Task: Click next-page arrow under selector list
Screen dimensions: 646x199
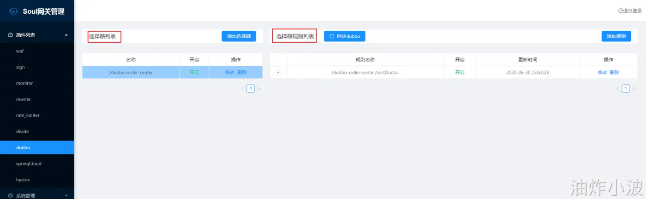Action: pyautogui.click(x=258, y=88)
